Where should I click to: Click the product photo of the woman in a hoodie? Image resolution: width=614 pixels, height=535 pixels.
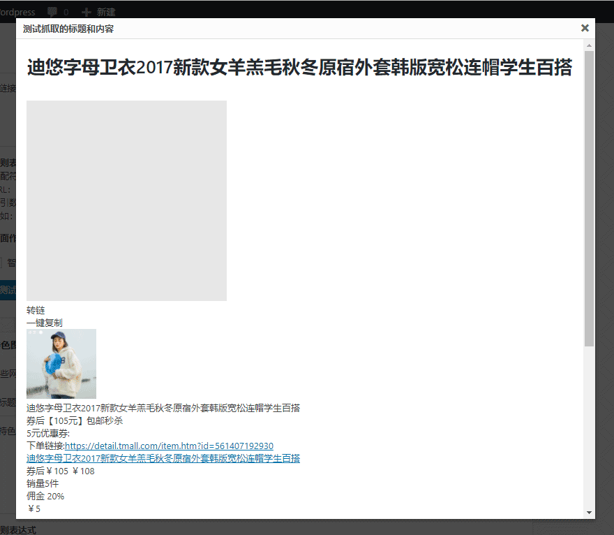[61, 364]
